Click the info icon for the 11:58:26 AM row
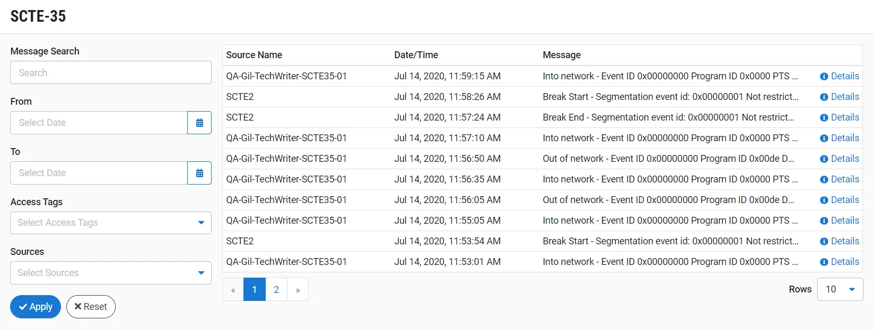 pos(824,97)
